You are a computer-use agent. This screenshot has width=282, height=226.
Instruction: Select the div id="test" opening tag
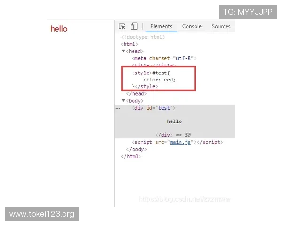click(154, 108)
